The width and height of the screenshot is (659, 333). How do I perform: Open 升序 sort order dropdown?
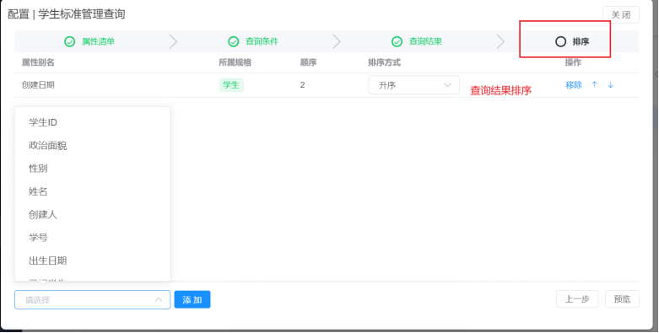(x=413, y=85)
